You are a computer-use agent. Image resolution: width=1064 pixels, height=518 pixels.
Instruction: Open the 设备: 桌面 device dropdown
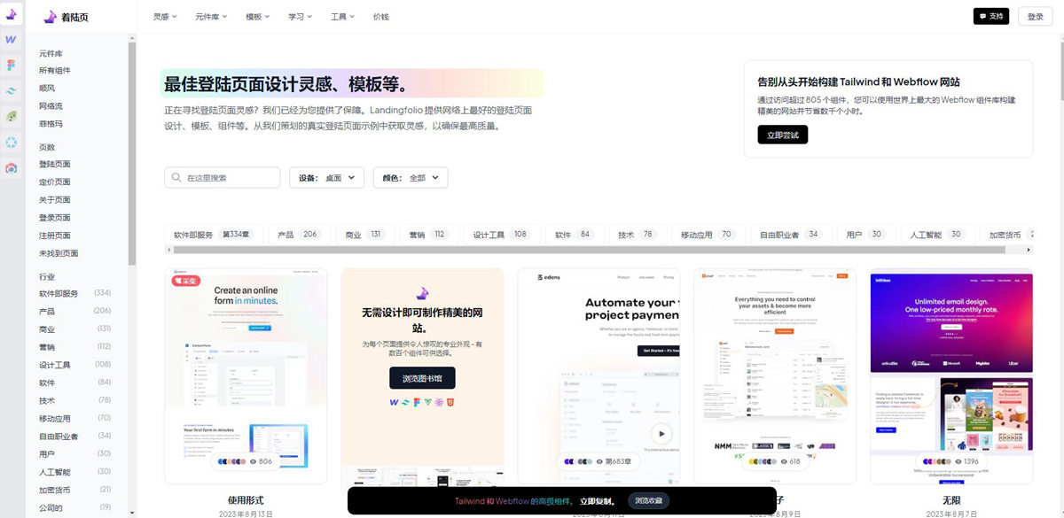pyautogui.click(x=326, y=178)
